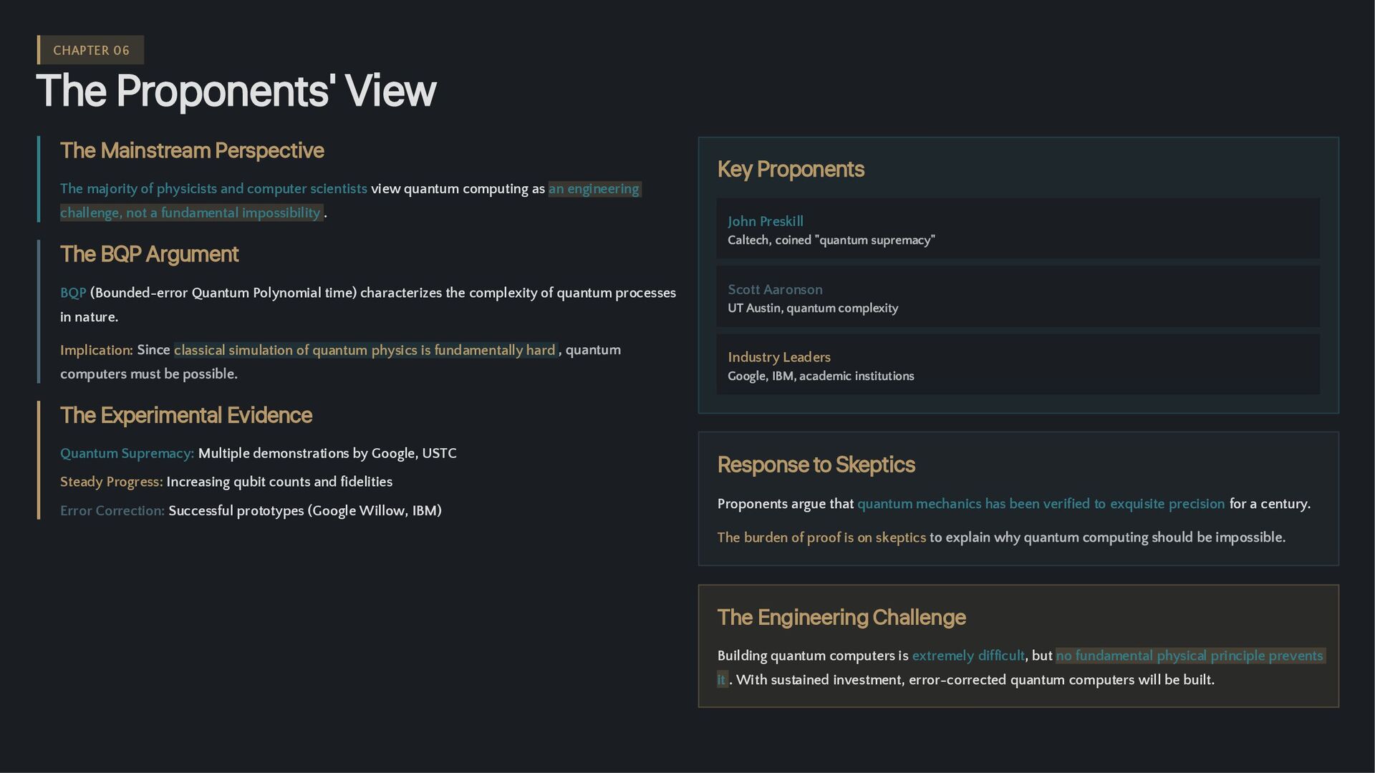Image resolution: width=1375 pixels, height=773 pixels.
Task: Select "The Experimental Evidence" heading
Action: pos(186,415)
